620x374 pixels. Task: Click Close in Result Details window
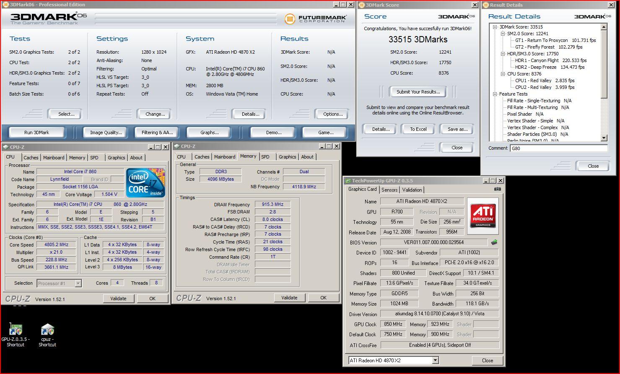click(593, 166)
